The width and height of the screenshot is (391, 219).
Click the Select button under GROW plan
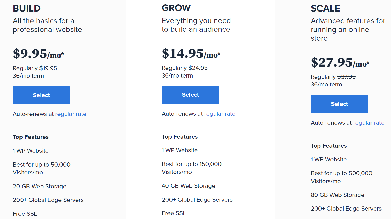[x=190, y=95]
